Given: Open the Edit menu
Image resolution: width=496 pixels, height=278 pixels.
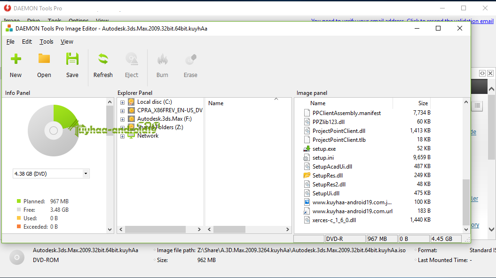Looking at the screenshot, I should coord(27,42).
